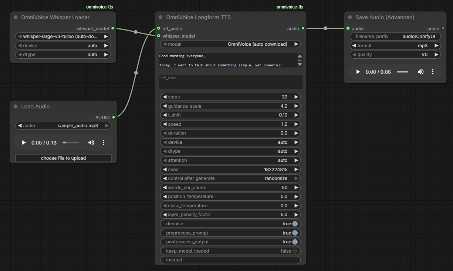This screenshot has width=453, height=271.
Task: Click the ref_text input area
Action: pos(230,82)
